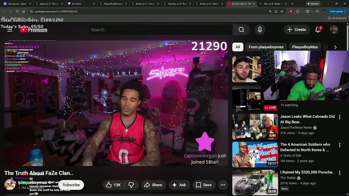Select PlaqueBoyMax filter chip
Screen dimensions: 349x196
305,47
